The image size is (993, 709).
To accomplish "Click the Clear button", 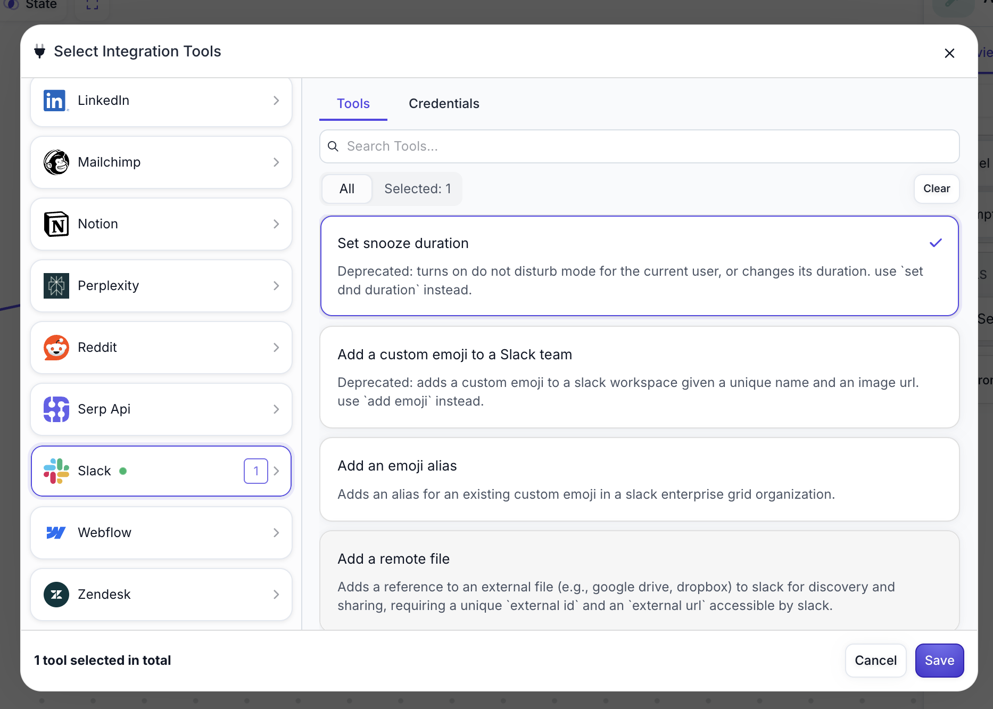I will 936,189.
